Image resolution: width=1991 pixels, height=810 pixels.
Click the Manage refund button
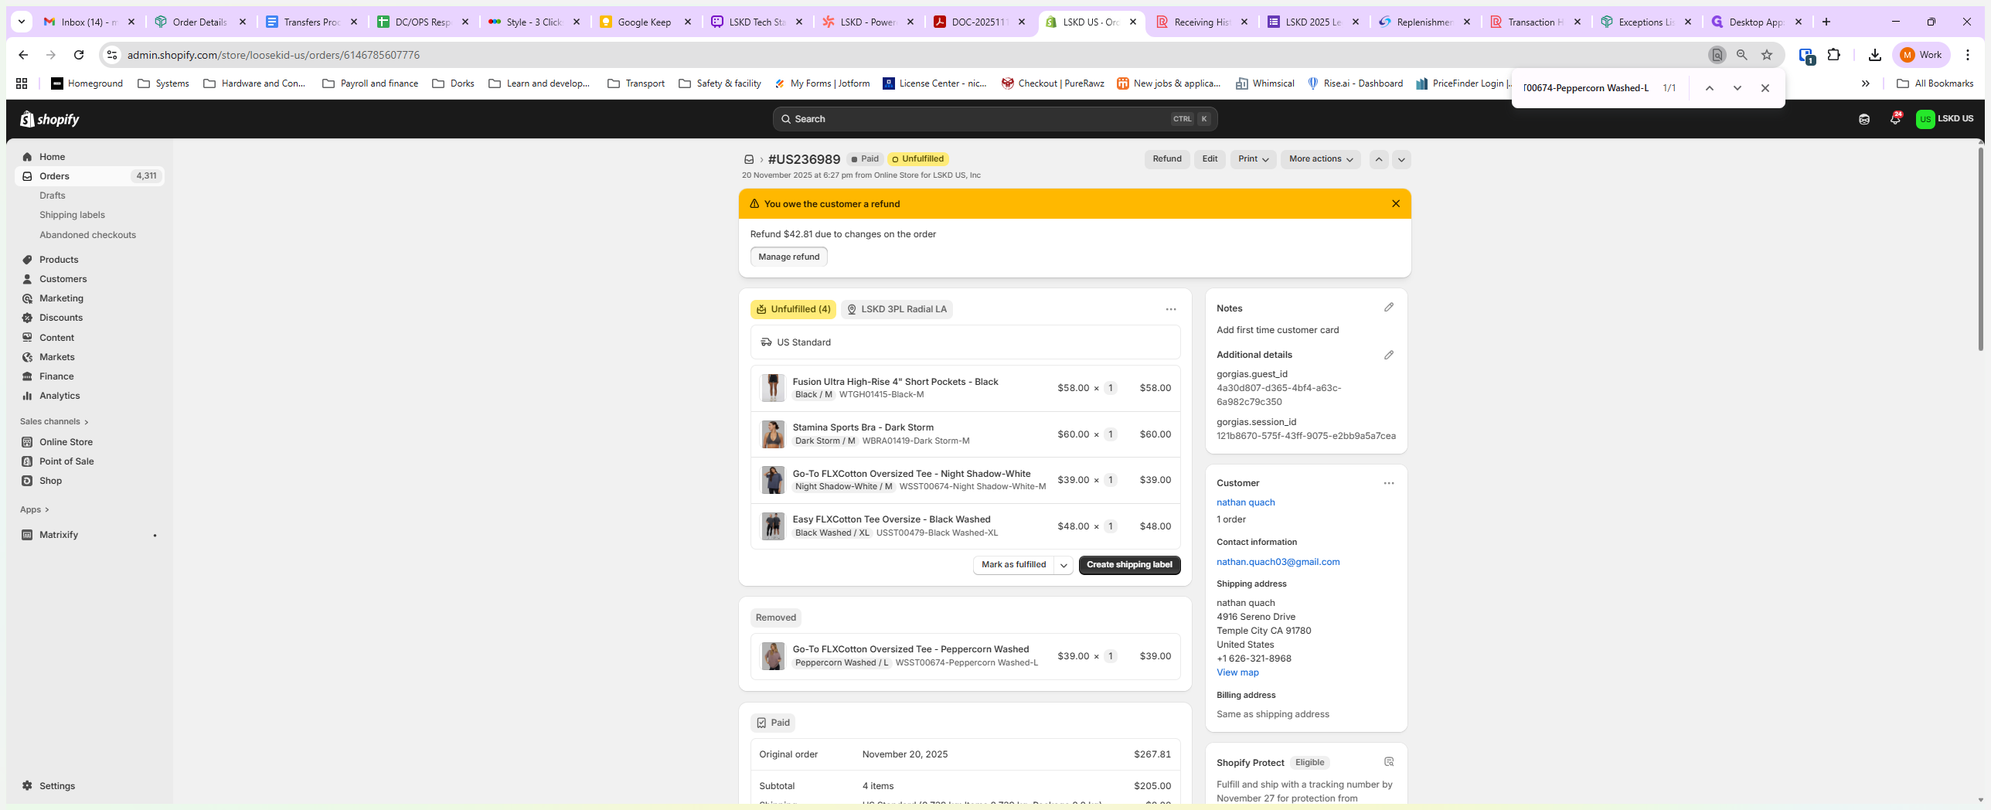coord(788,257)
